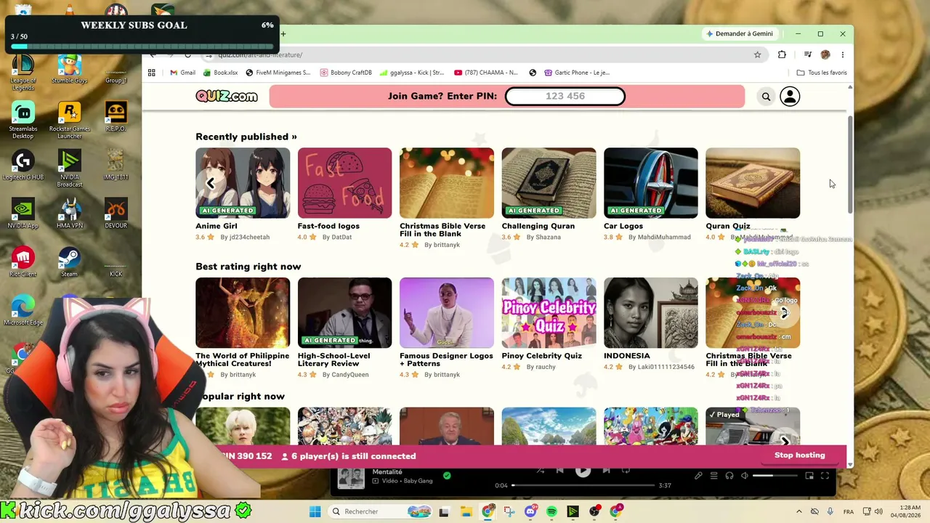Show hidden system tray icons
This screenshot has height=523, width=930.
point(799,511)
